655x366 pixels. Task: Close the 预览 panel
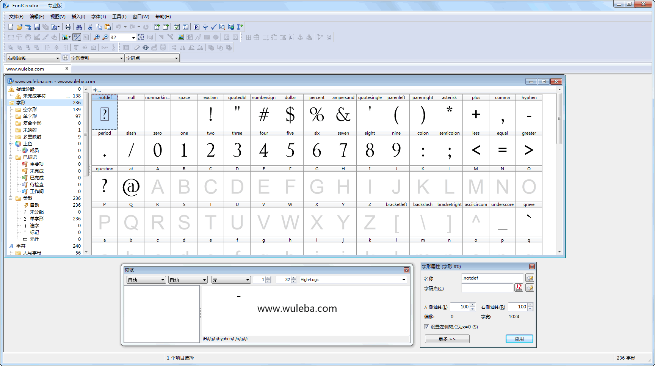tap(406, 270)
